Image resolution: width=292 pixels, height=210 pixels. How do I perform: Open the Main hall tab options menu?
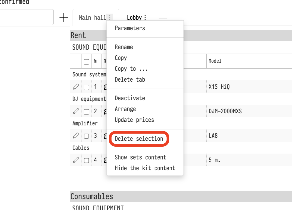[110, 17]
